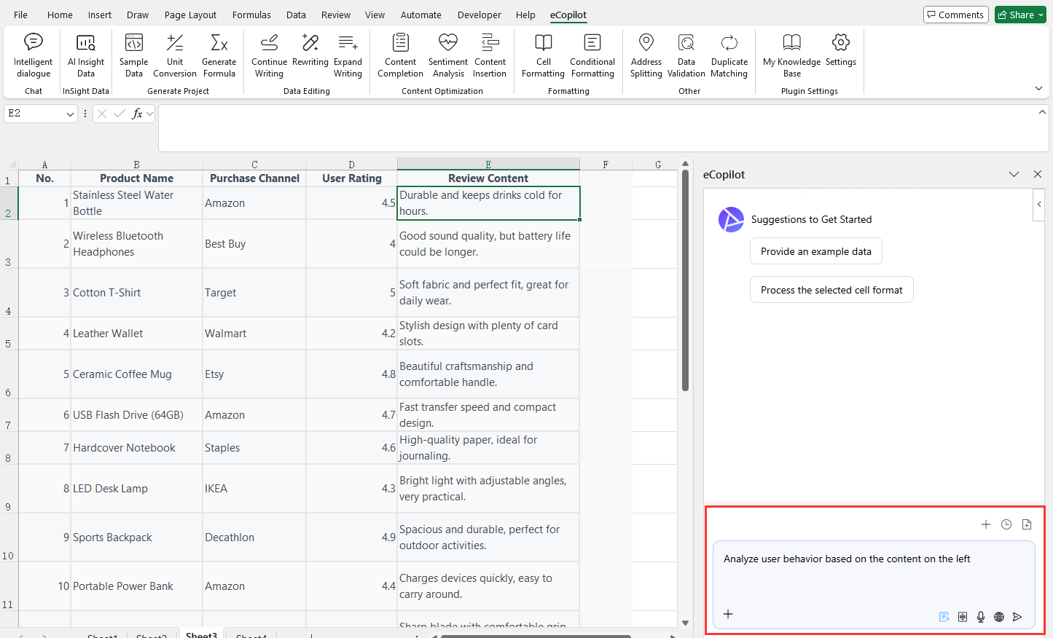Screen dimensions: 1053x638
Task: Toggle the globe web search icon
Action: (999, 617)
